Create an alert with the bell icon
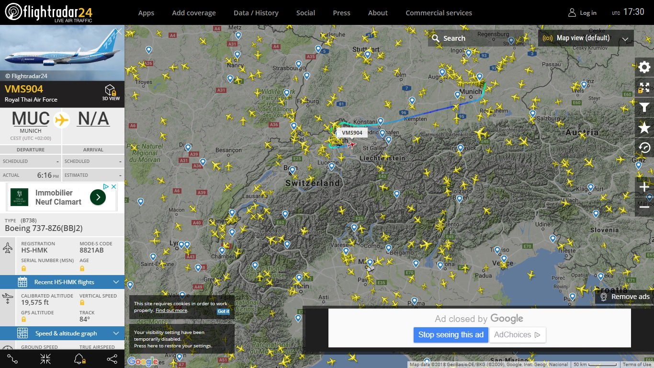 pos(79,359)
